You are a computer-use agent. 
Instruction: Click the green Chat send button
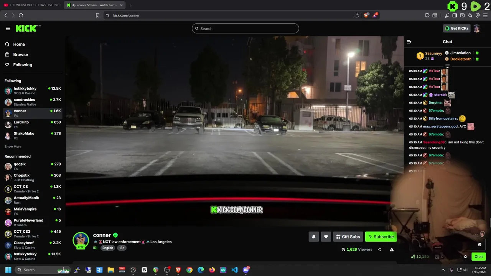pos(478,257)
